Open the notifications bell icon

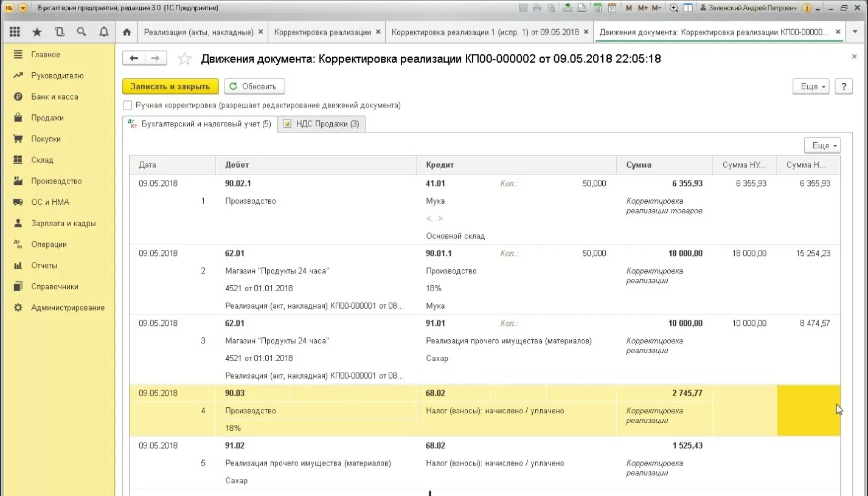[x=103, y=32]
